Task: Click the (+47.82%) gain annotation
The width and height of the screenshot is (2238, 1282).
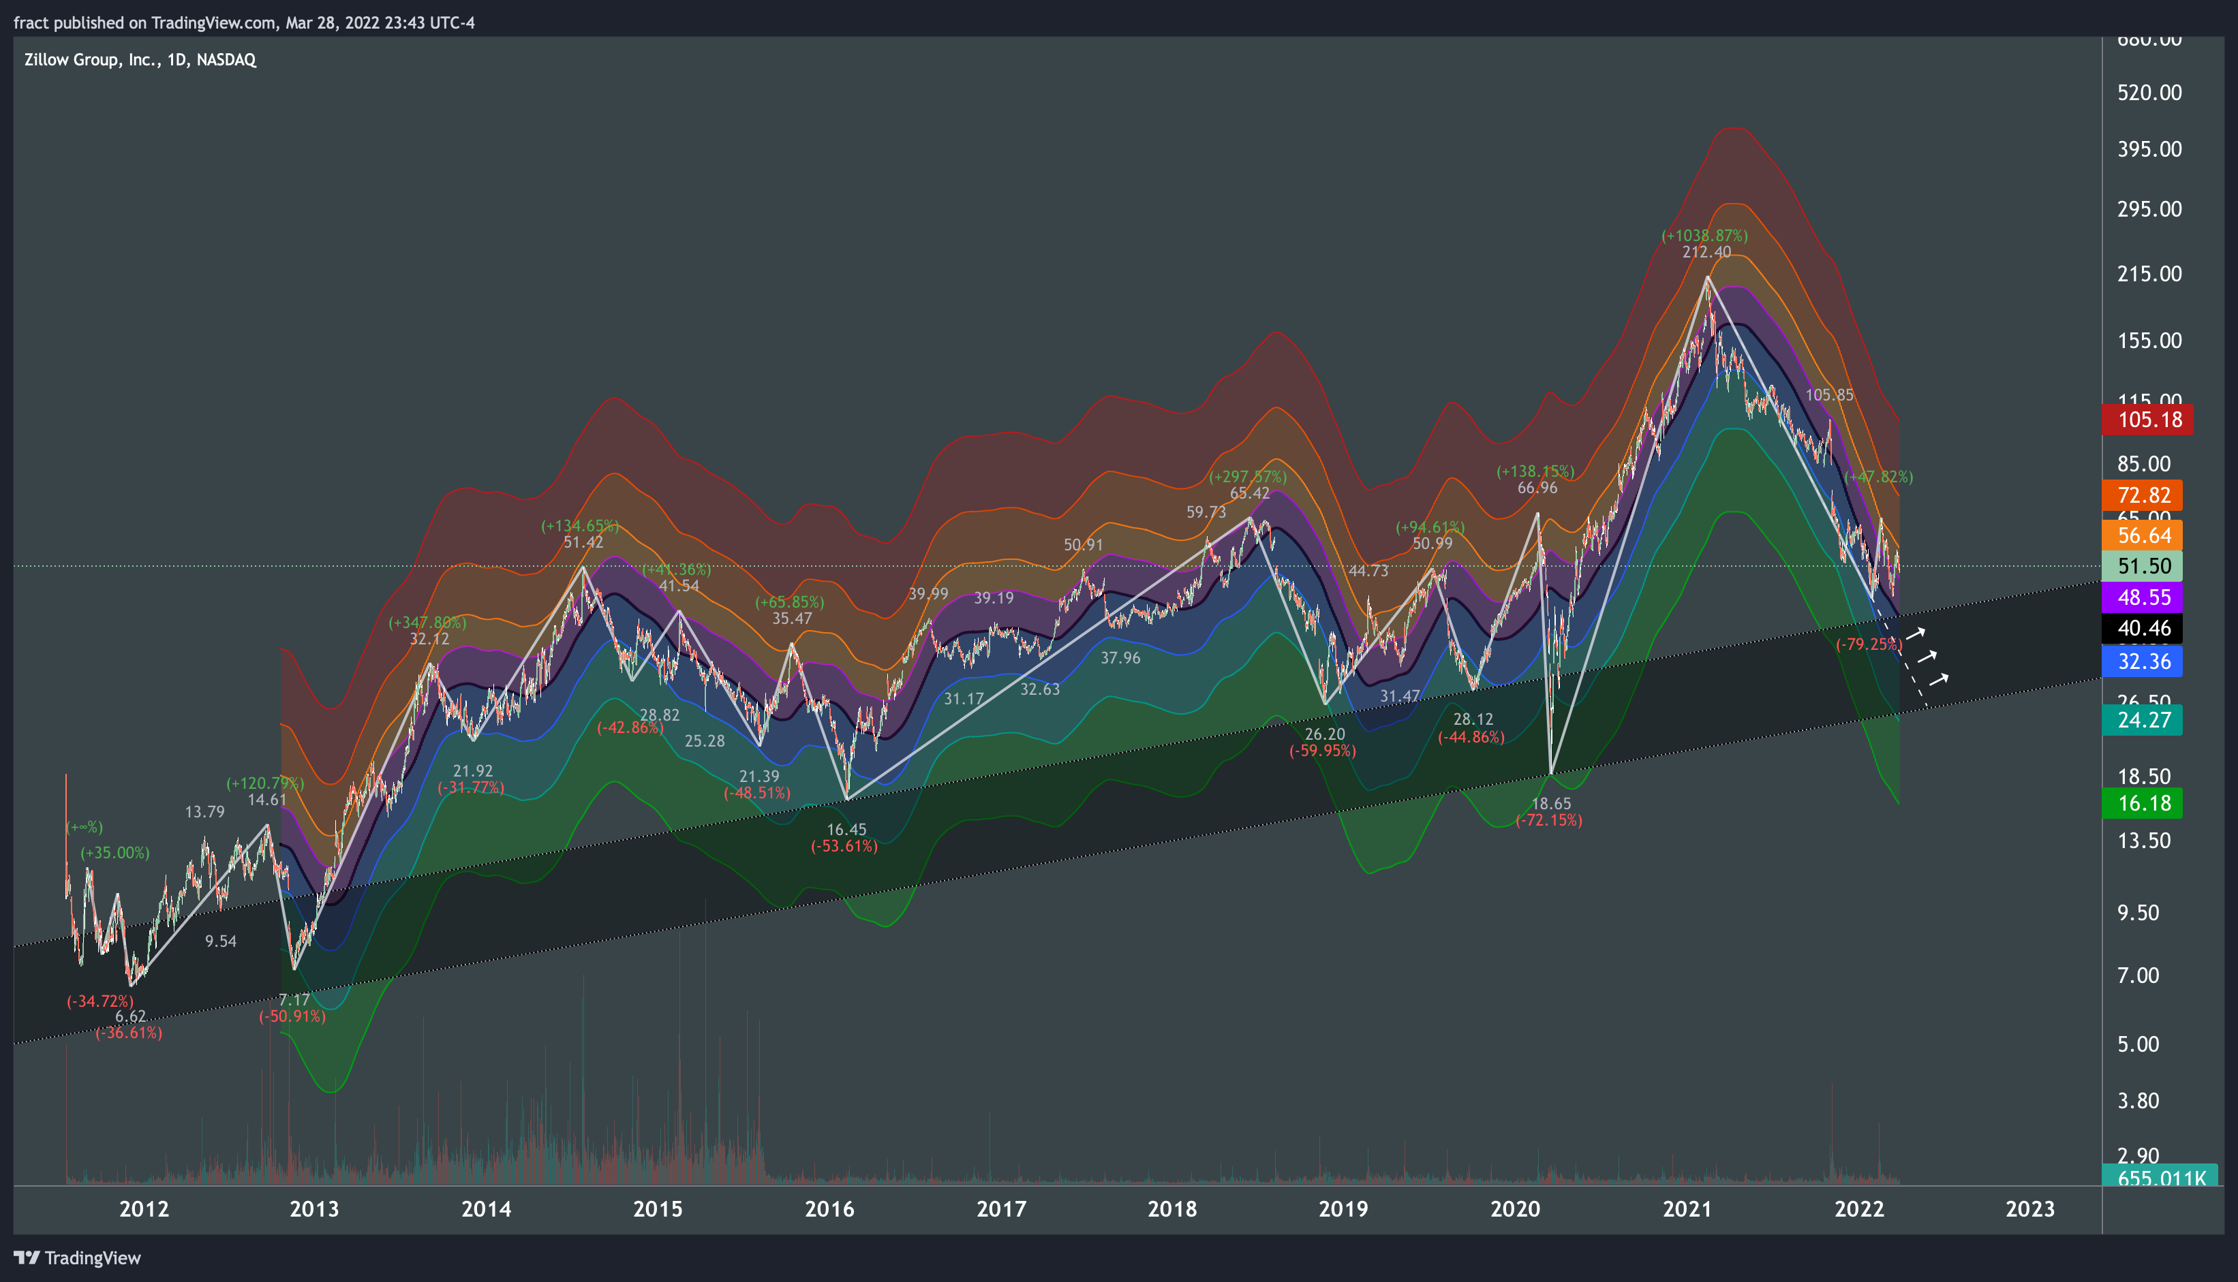Action: pyautogui.click(x=1879, y=478)
